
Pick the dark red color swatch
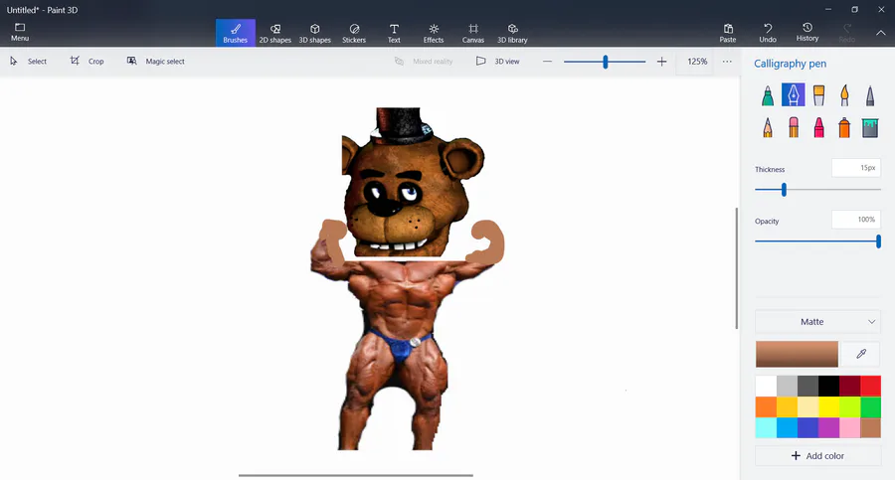(849, 387)
